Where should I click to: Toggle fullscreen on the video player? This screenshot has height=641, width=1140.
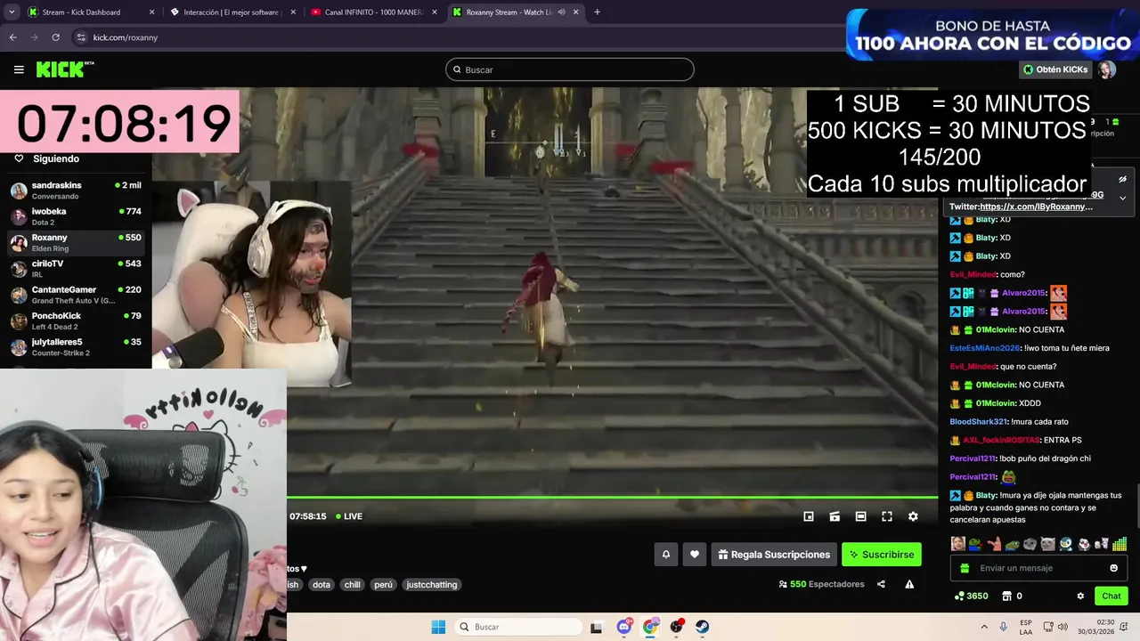click(887, 516)
